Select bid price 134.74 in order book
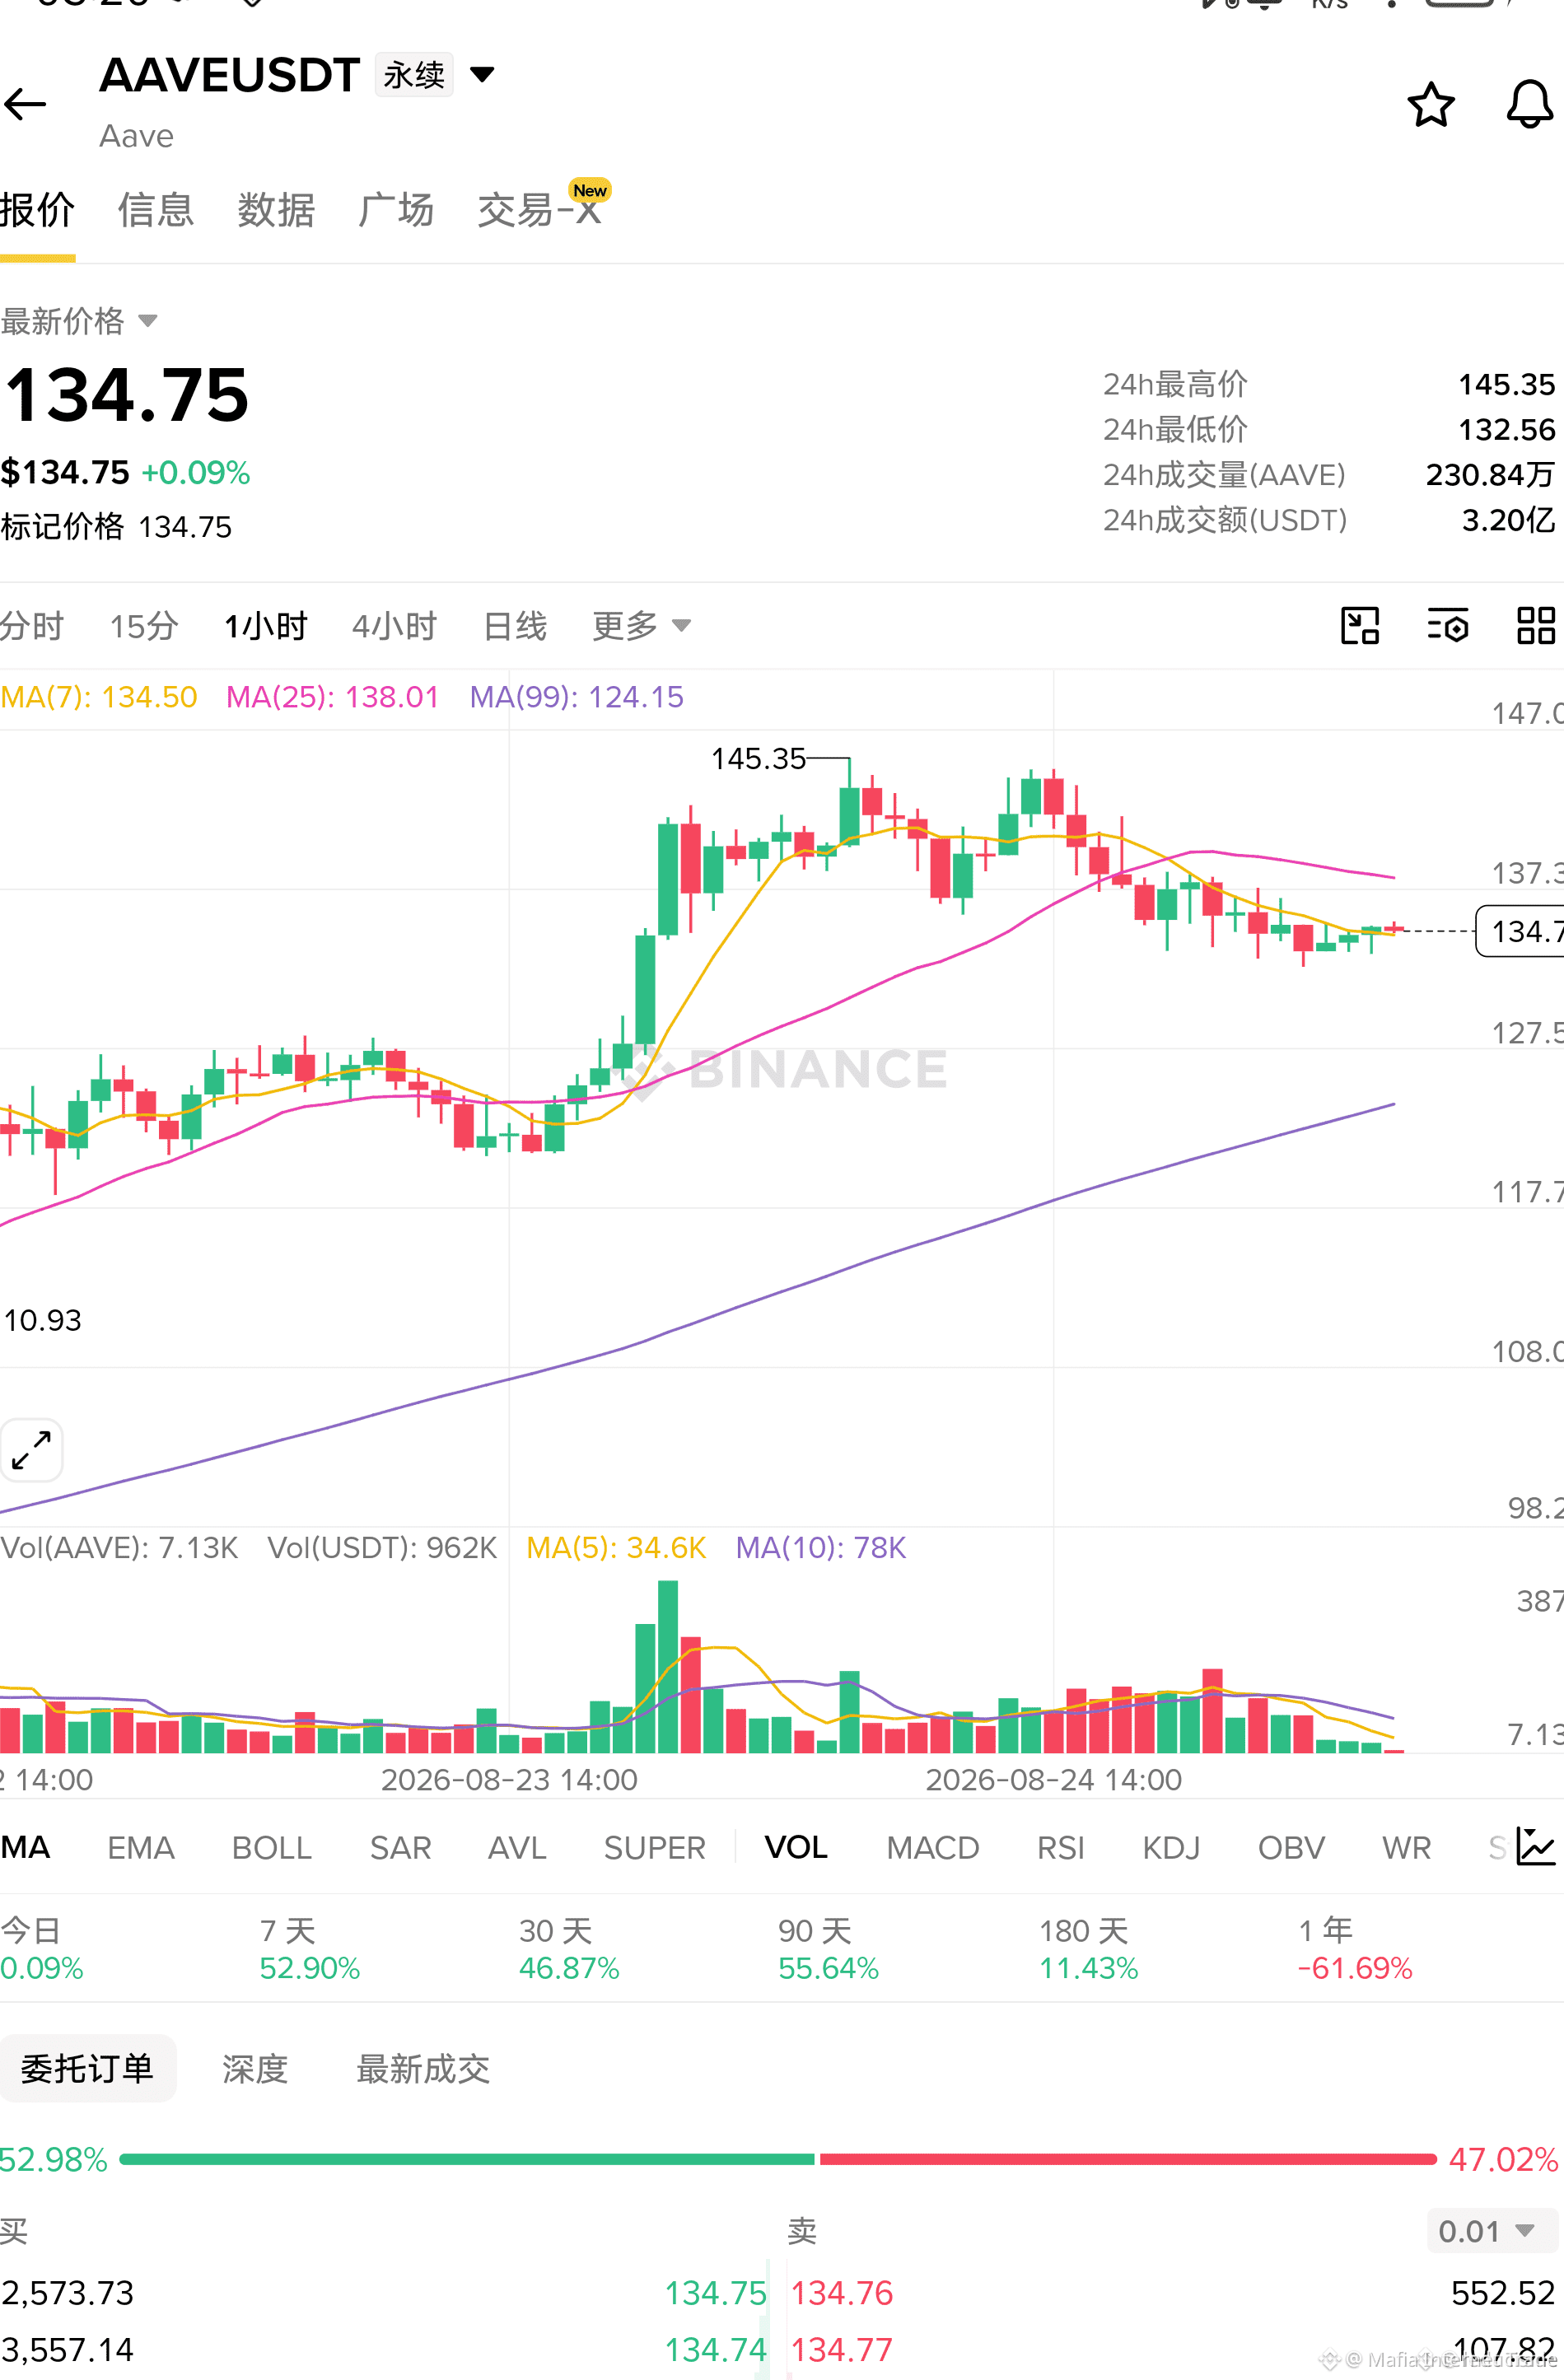1564x2380 pixels. pyautogui.click(x=716, y=2349)
